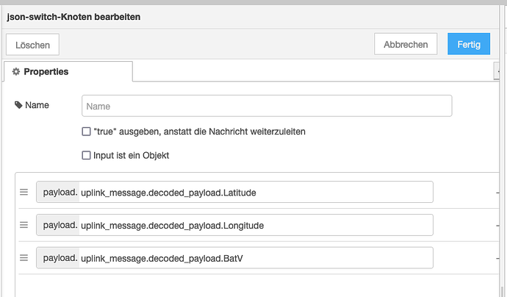Click the Name label text
Viewport: 507px width, 297px height.
click(x=37, y=105)
